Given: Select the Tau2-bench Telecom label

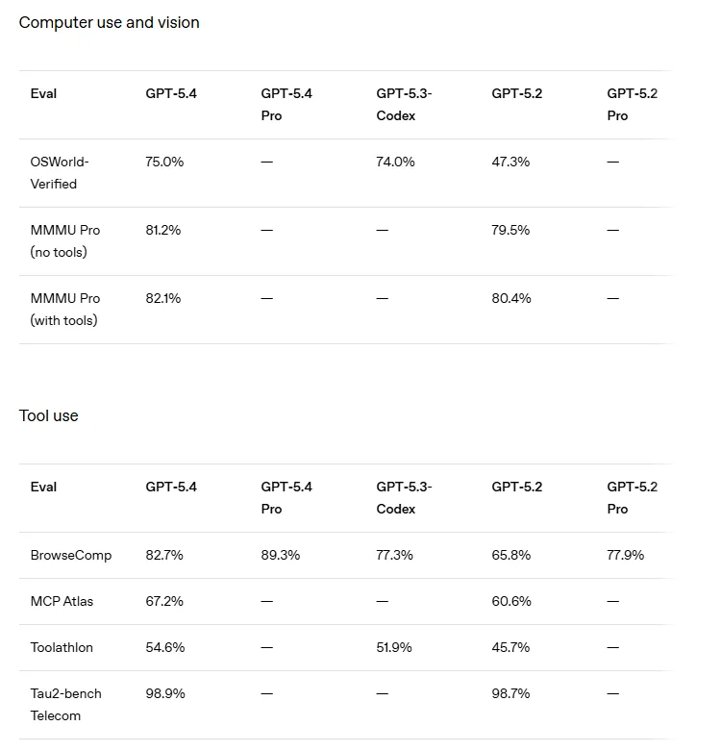Looking at the screenshot, I should (x=66, y=705).
